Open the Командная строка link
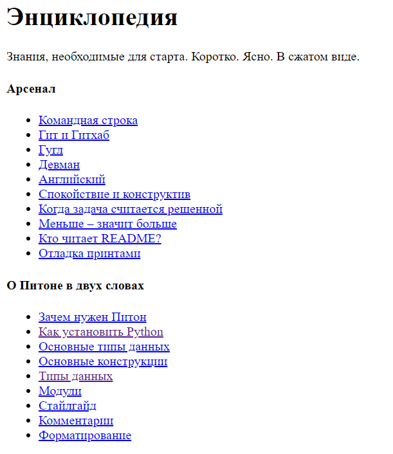 coord(88,120)
